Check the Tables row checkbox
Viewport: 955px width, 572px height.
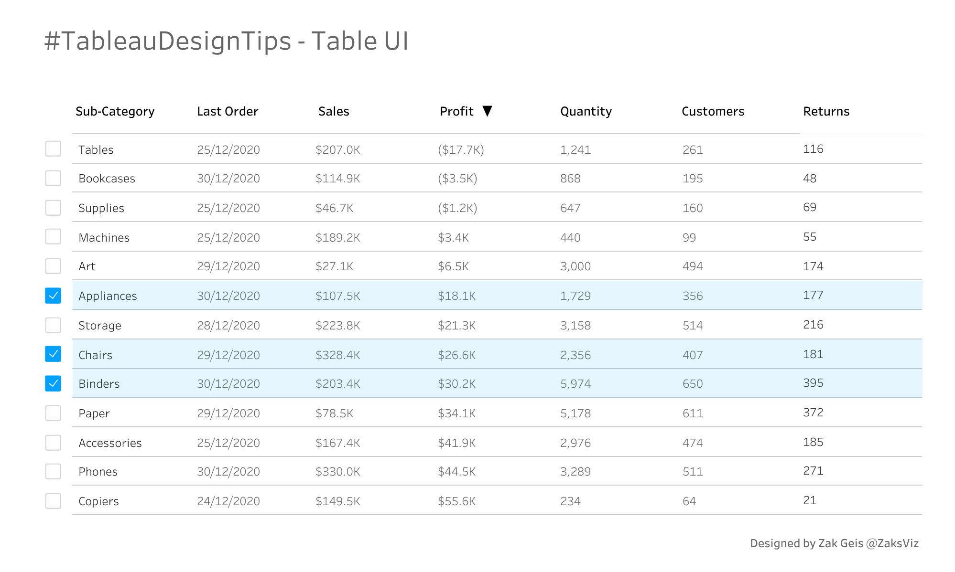point(53,149)
